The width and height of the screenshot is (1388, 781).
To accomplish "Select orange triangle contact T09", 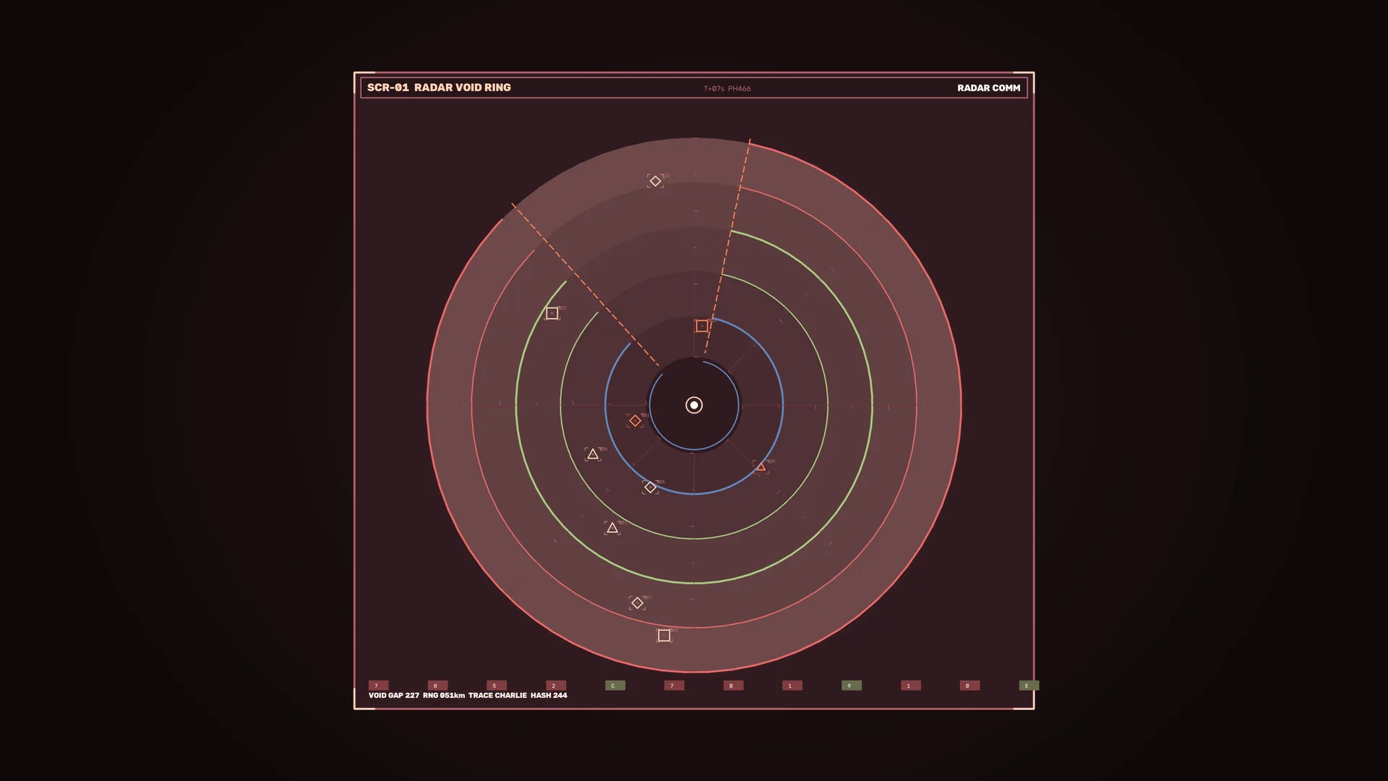I will (761, 467).
